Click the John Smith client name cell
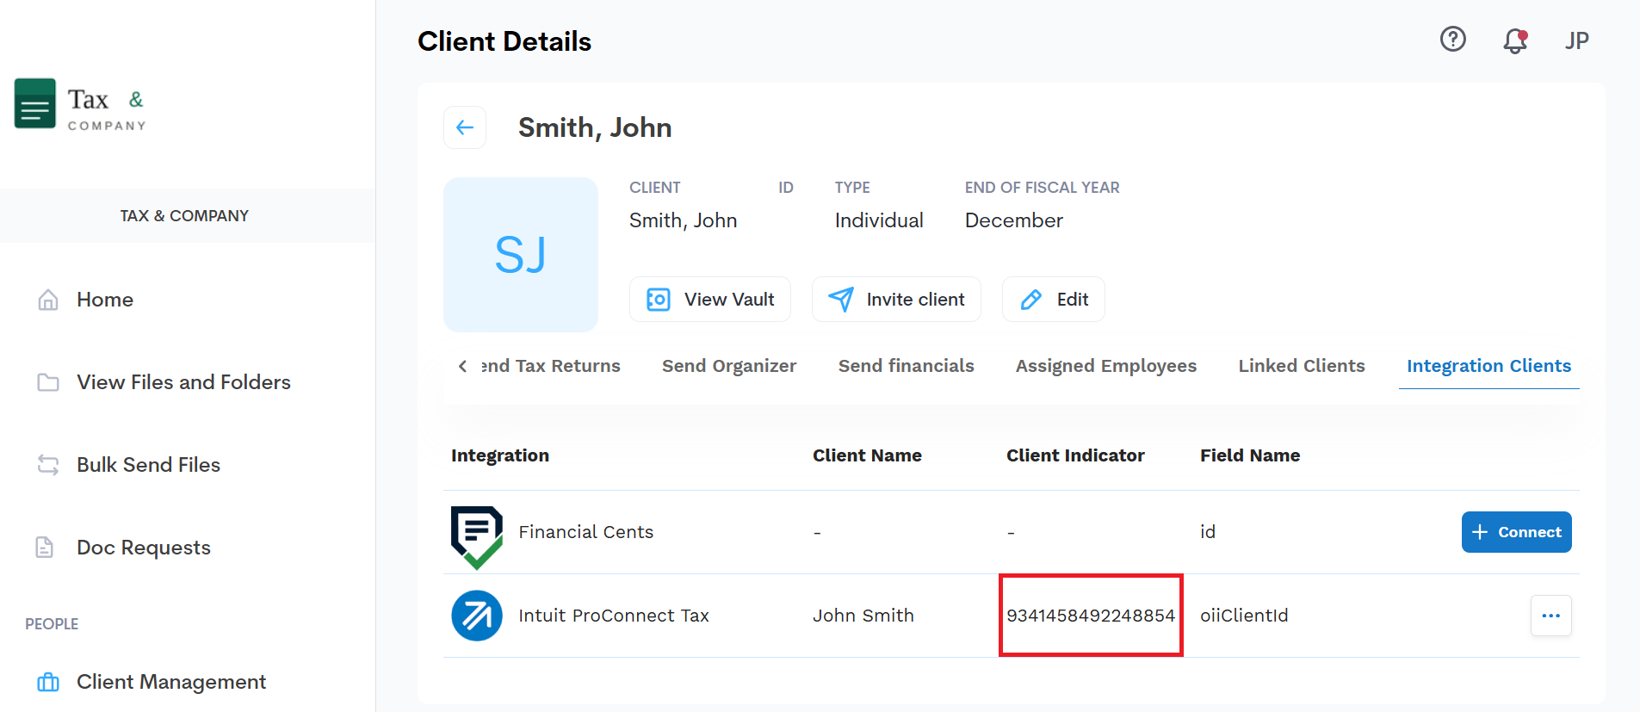Viewport: 1640px width, 712px height. point(863,616)
